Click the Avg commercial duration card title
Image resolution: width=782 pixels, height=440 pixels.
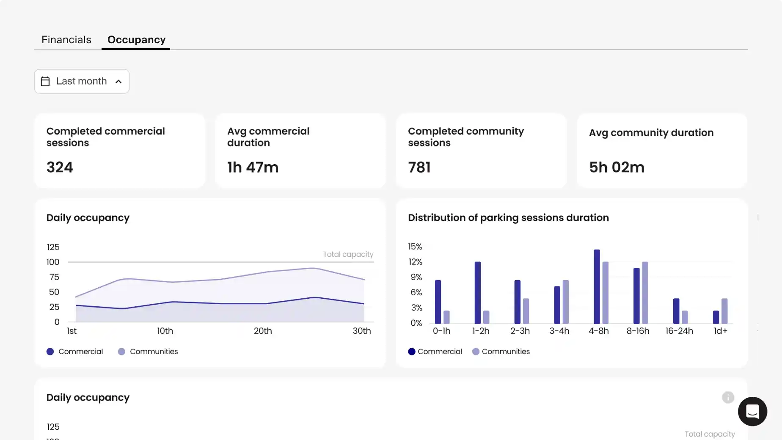click(268, 137)
